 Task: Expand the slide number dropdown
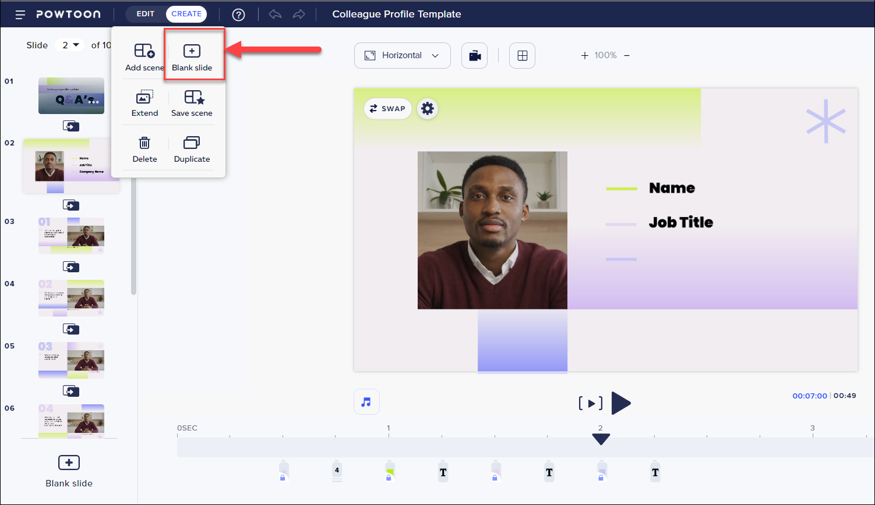coord(70,45)
